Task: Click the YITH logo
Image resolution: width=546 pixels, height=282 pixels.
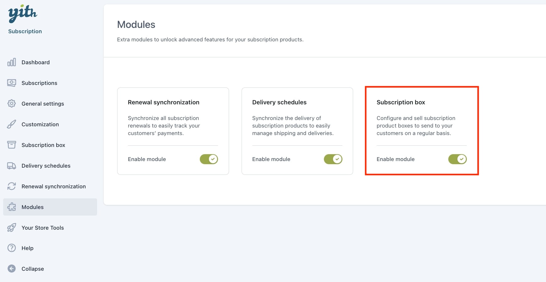Action: coord(23,14)
